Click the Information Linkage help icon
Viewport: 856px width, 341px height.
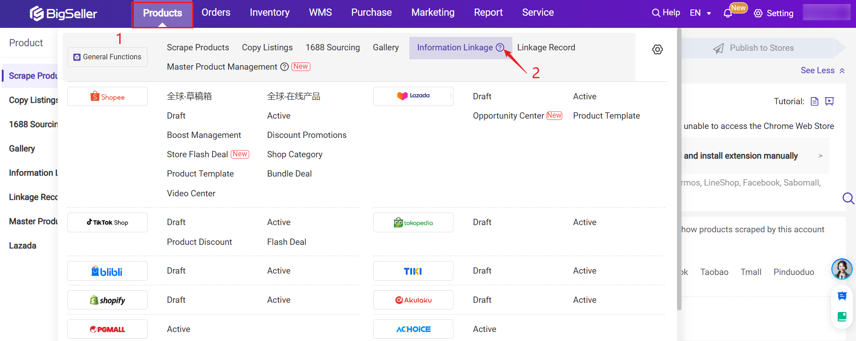pos(500,48)
